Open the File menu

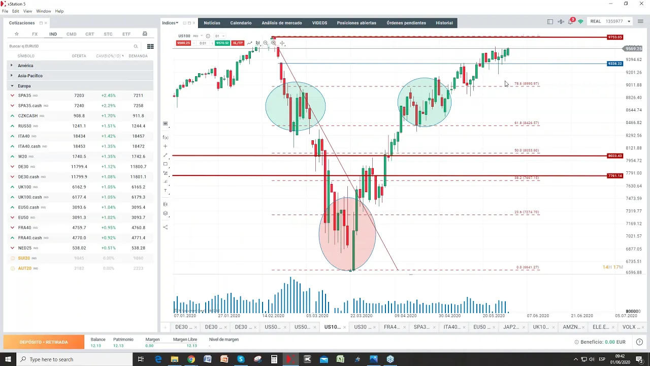(x=5, y=11)
